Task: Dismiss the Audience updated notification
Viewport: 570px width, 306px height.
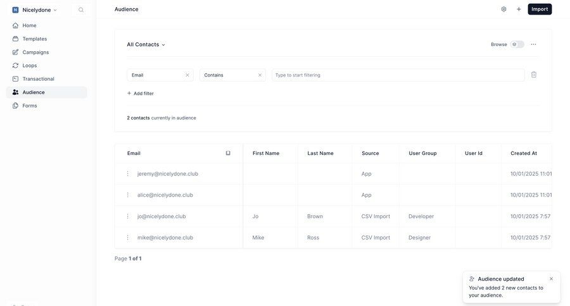Action: click(551, 279)
